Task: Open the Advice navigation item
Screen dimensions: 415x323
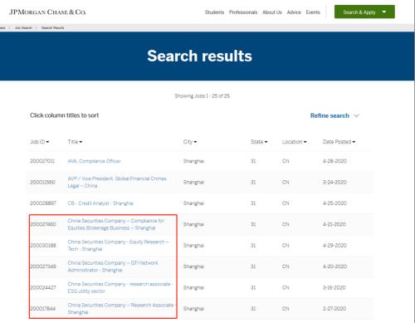Action: [x=294, y=12]
